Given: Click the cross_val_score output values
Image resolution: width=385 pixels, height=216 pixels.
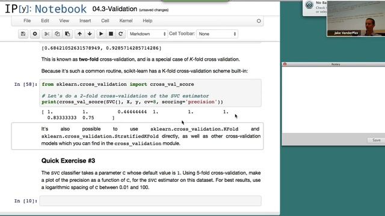Looking at the screenshot, I should click(135, 115).
